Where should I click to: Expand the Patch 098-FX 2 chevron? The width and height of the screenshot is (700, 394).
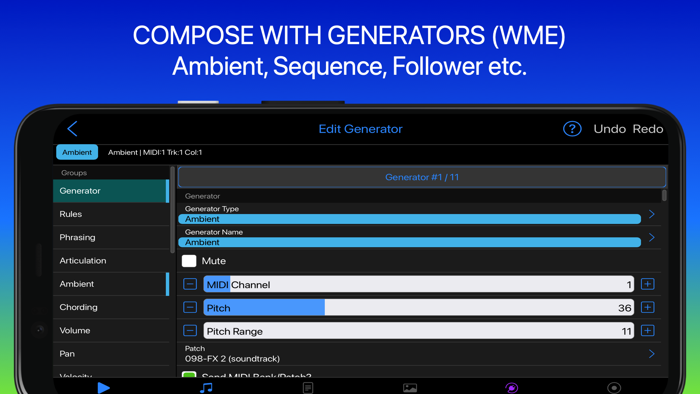652,354
